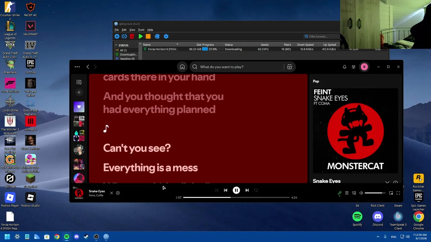Open the qBittorrent File menu
The width and height of the screenshot is (431, 242).
tap(117, 30)
